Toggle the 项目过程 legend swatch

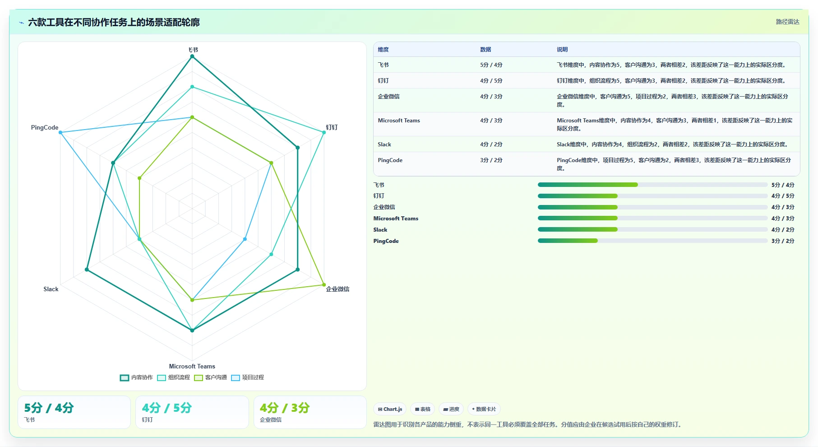[x=236, y=378]
